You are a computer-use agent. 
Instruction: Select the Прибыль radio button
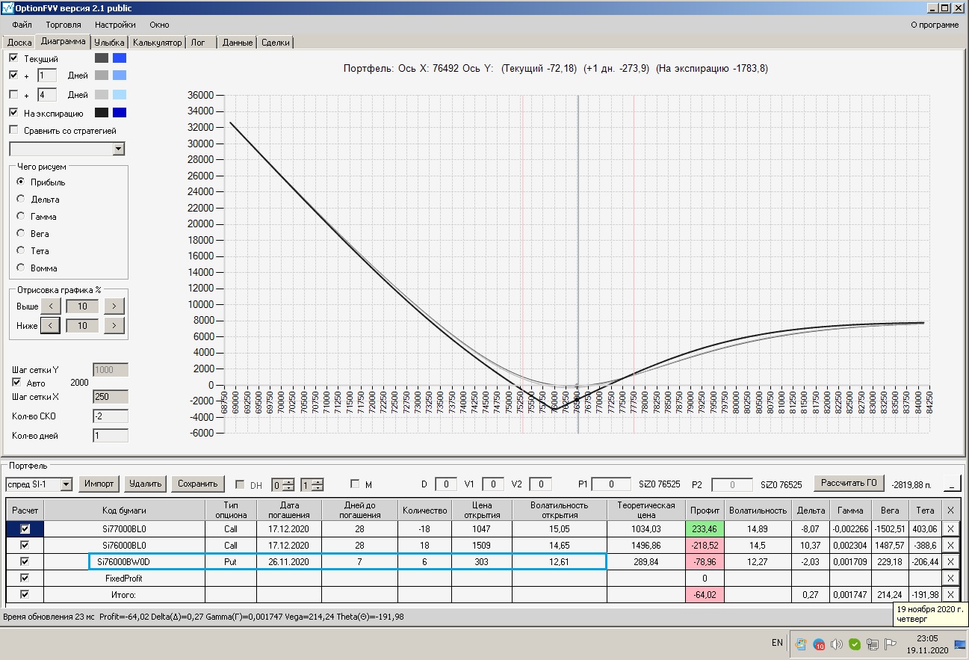pyautogui.click(x=21, y=182)
